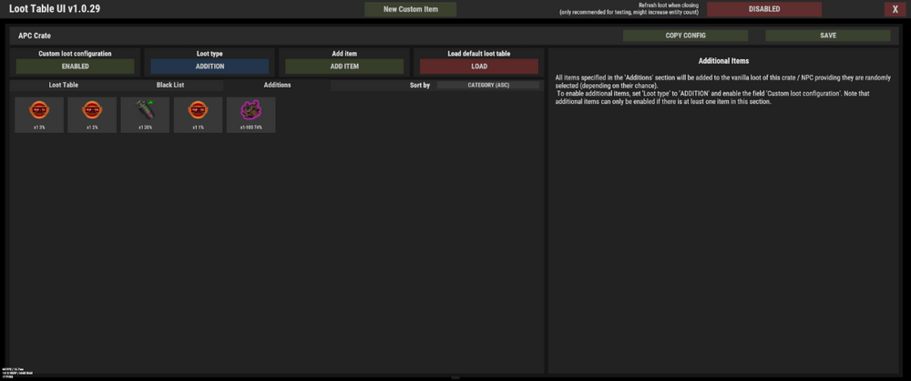Select the badge item with 2% chance
911x381 pixels.
pyautogui.click(x=92, y=114)
